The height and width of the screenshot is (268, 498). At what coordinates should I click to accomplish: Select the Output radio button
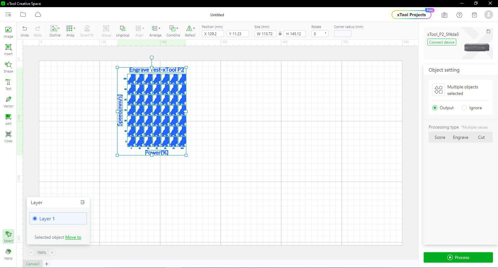pos(435,108)
